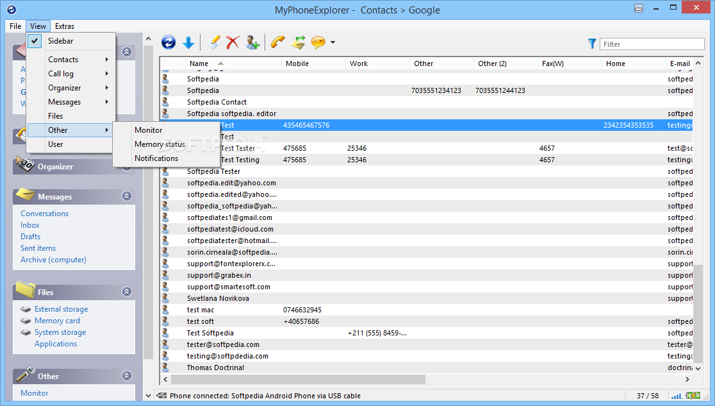The image size is (715, 406).
Task: Click the red X delete icon
Action: [x=233, y=42]
